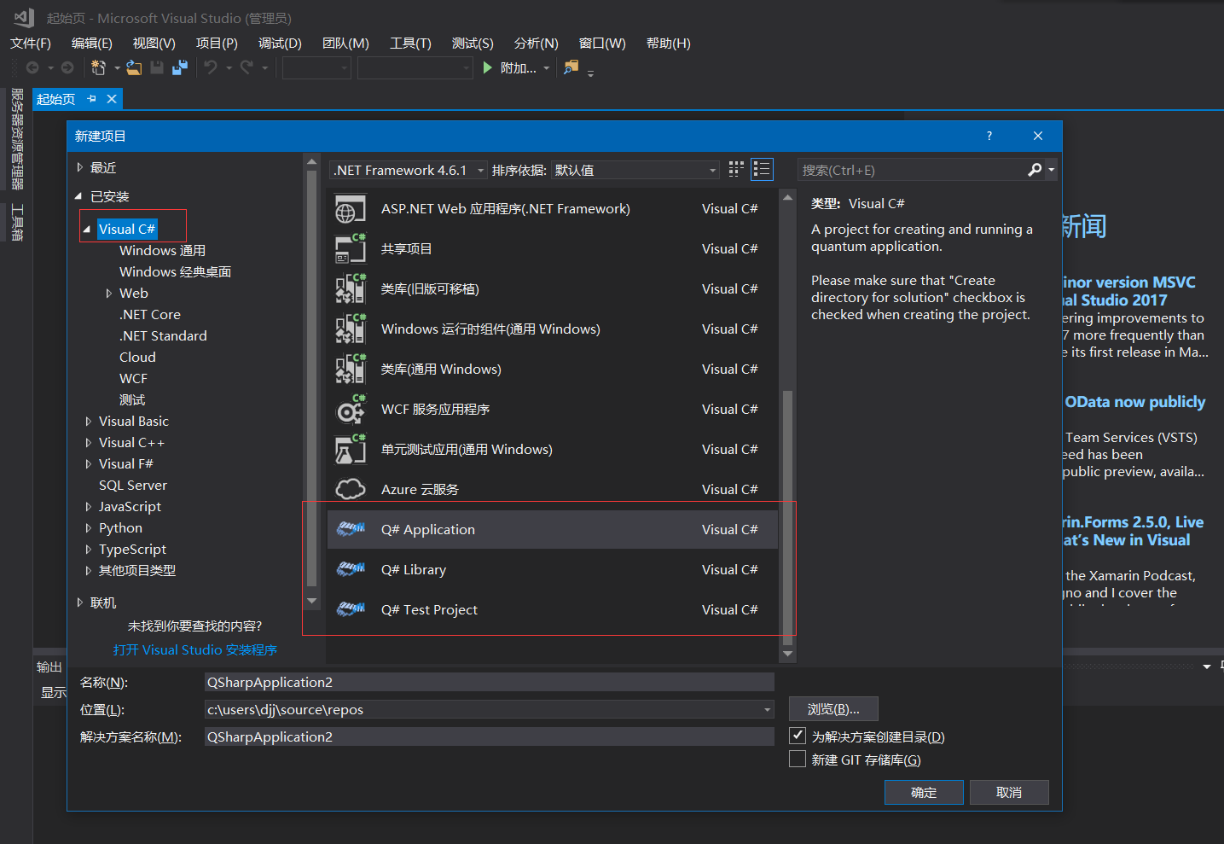Viewport: 1224px width, 844px height.
Task: Click the save toolbar icon
Action: coord(157,67)
